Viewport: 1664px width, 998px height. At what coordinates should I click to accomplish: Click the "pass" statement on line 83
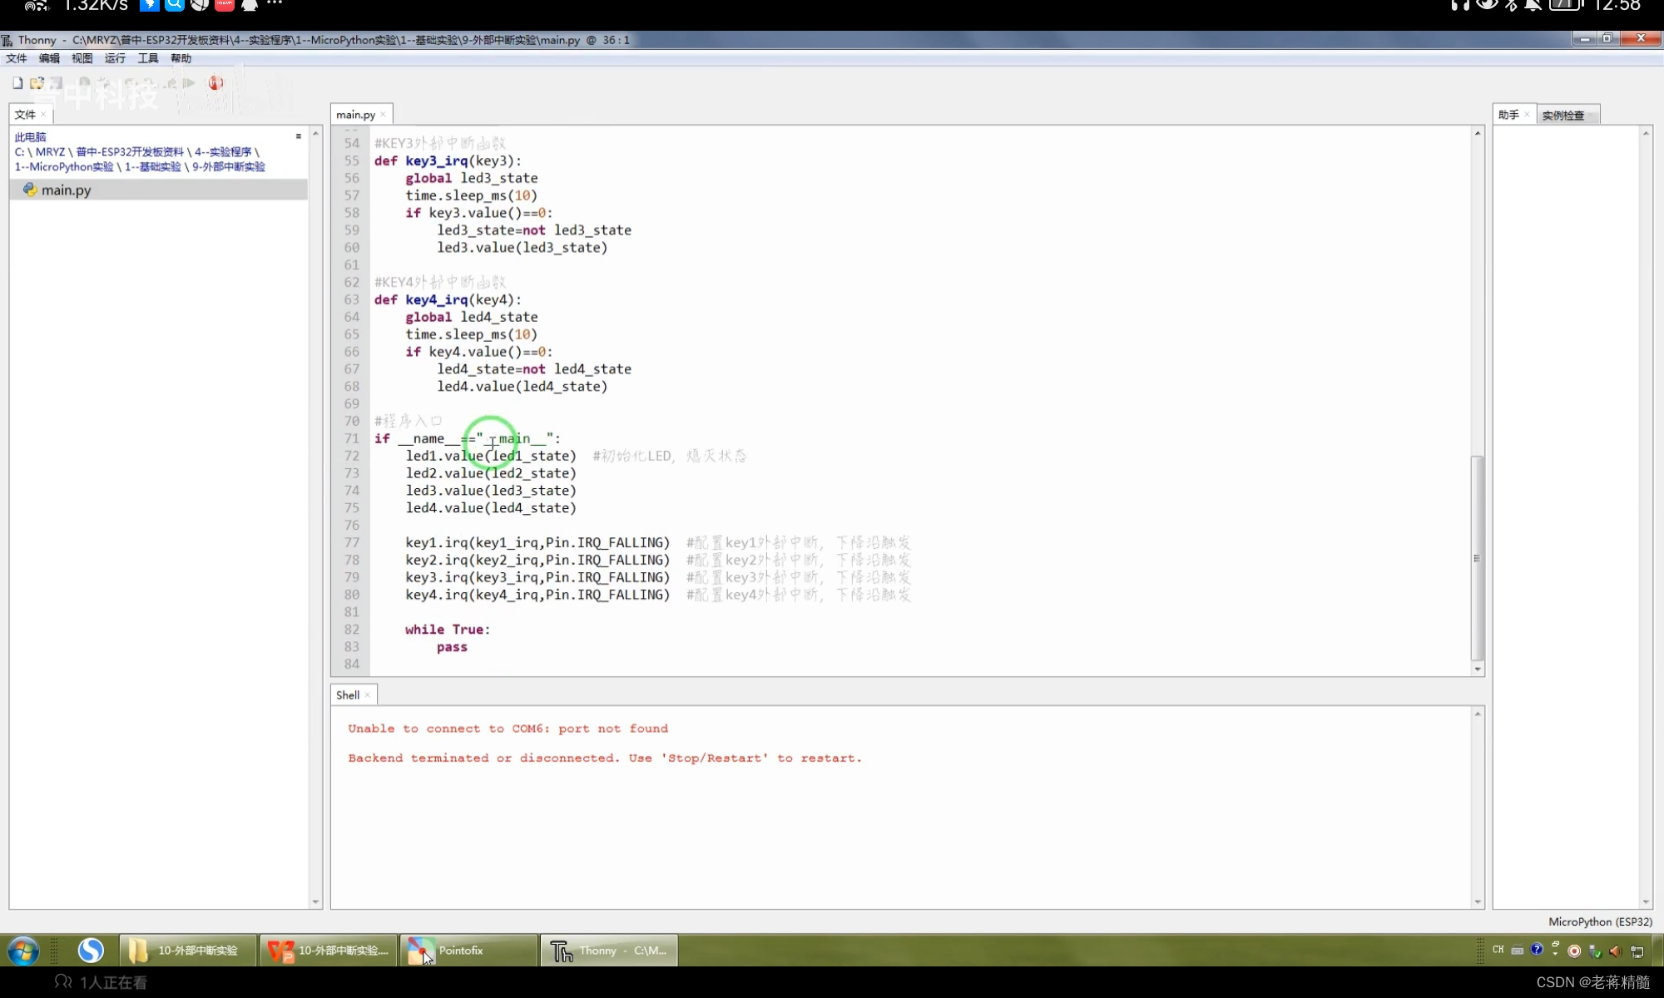[452, 647]
